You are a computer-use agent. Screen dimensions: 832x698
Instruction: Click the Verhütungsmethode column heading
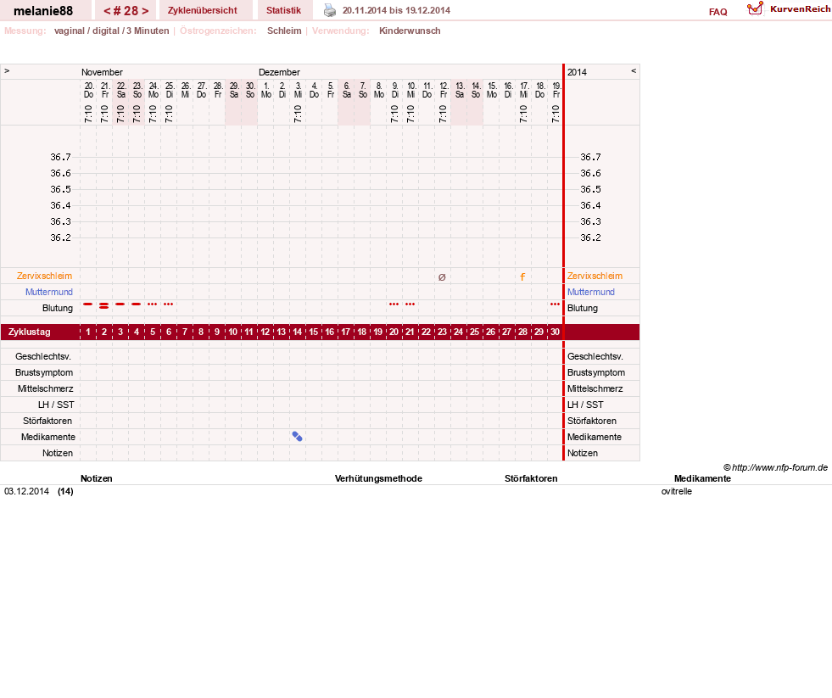click(x=378, y=479)
